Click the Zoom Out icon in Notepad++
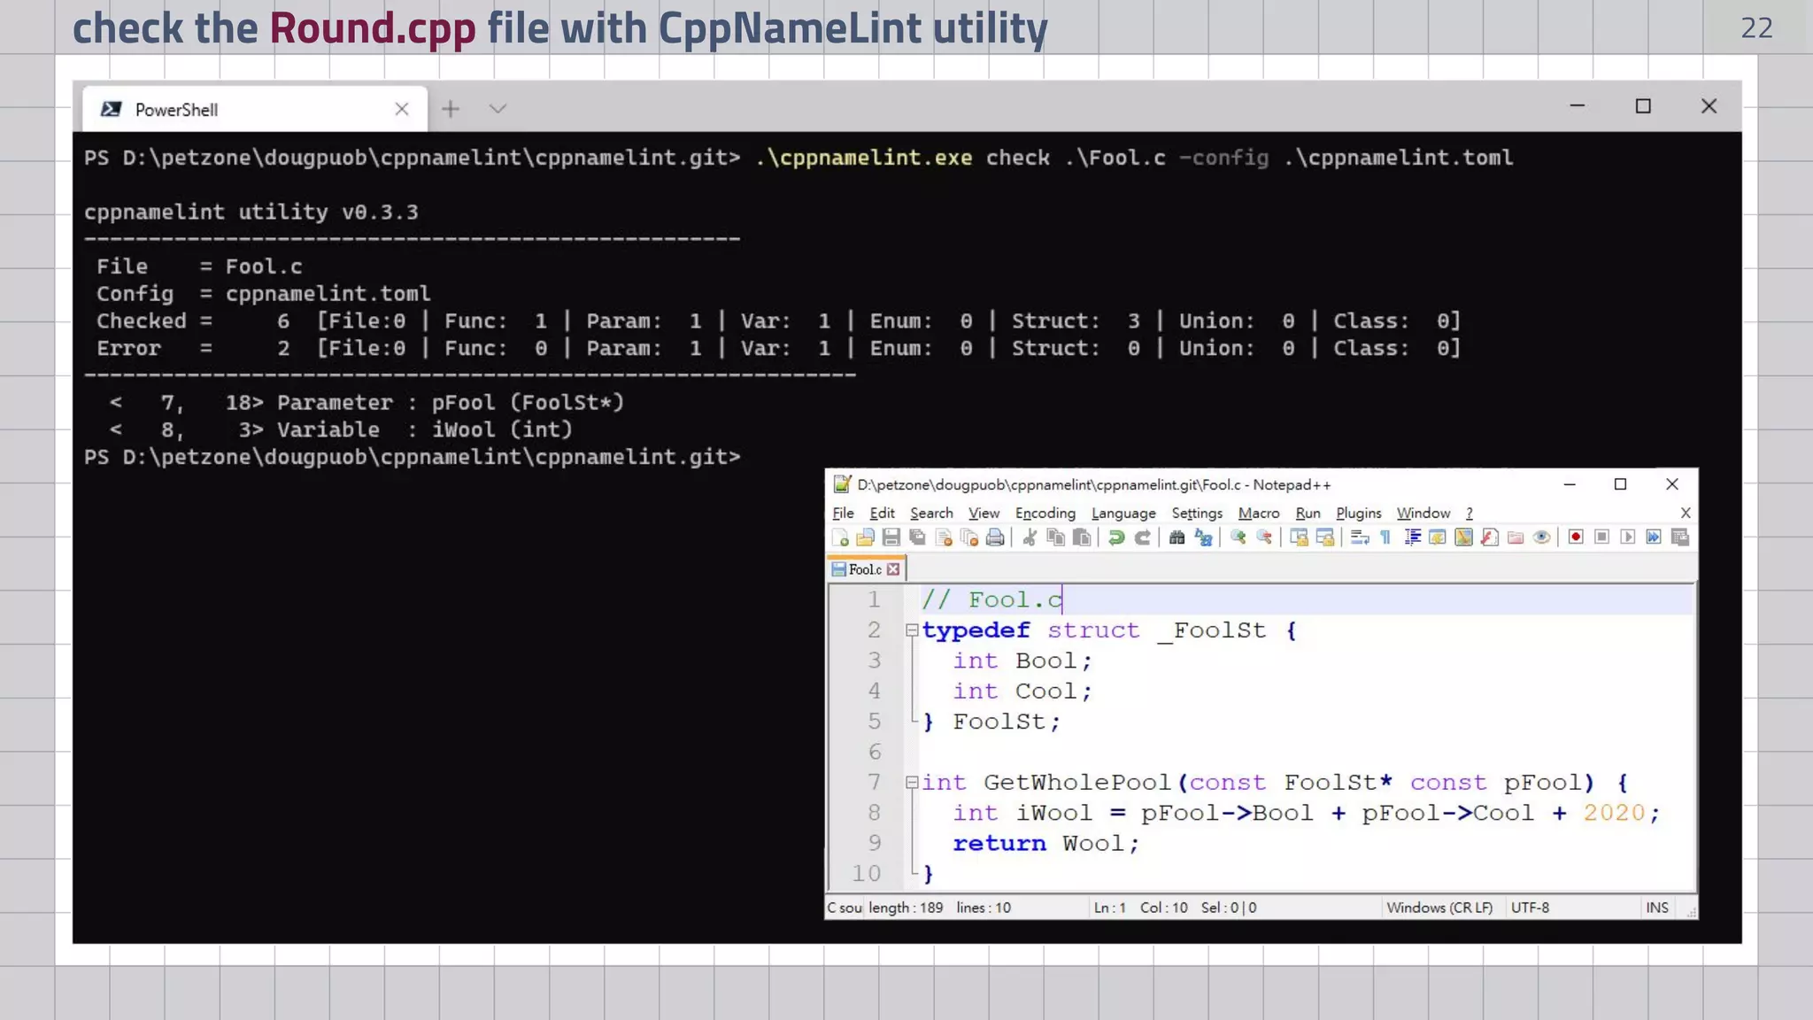Viewport: 1813px width, 1020px height. click(x=1264, y=537)
